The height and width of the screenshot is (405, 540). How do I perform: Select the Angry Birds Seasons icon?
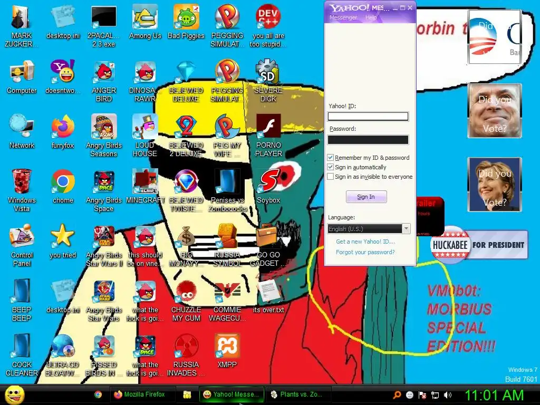pyautogui.click(x=104, y=136)
